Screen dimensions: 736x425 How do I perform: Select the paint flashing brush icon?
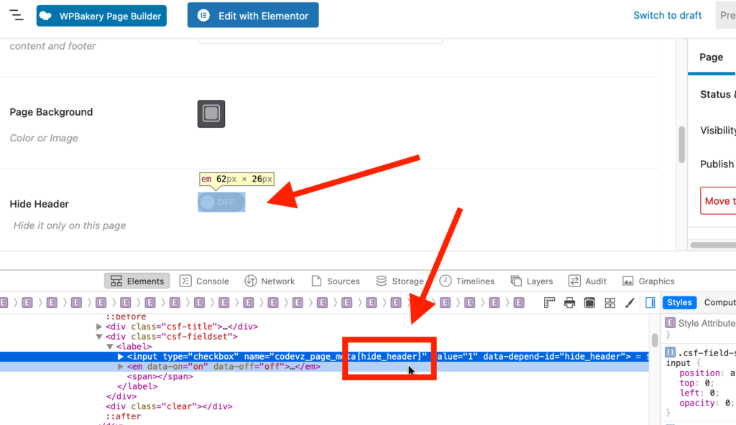tap(630, 302)
